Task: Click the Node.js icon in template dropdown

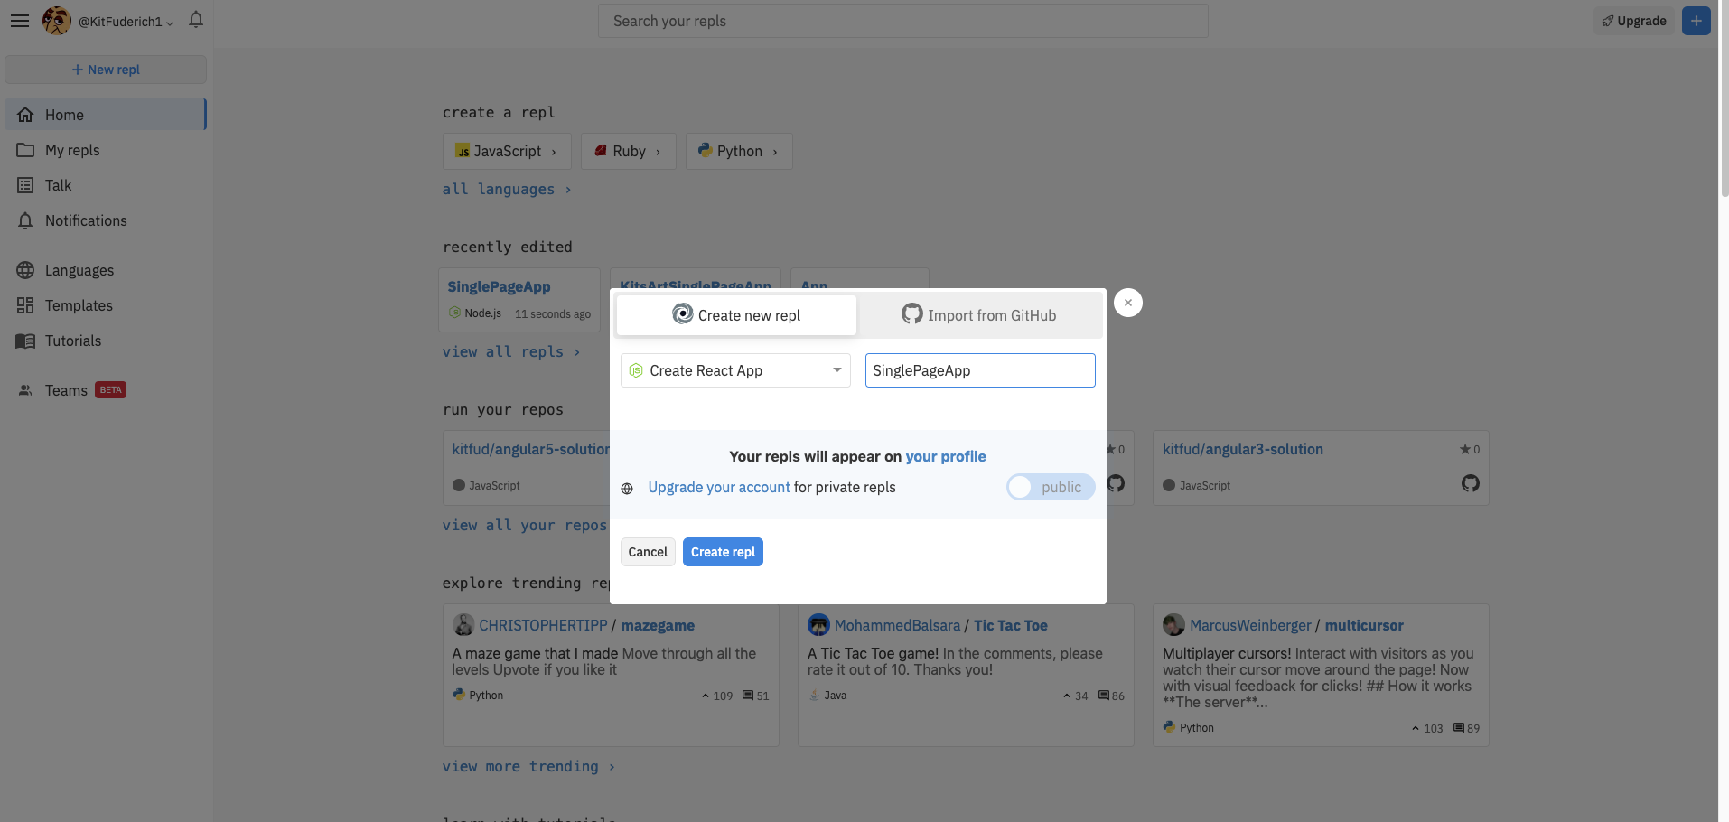Action: tap(636, 370)
